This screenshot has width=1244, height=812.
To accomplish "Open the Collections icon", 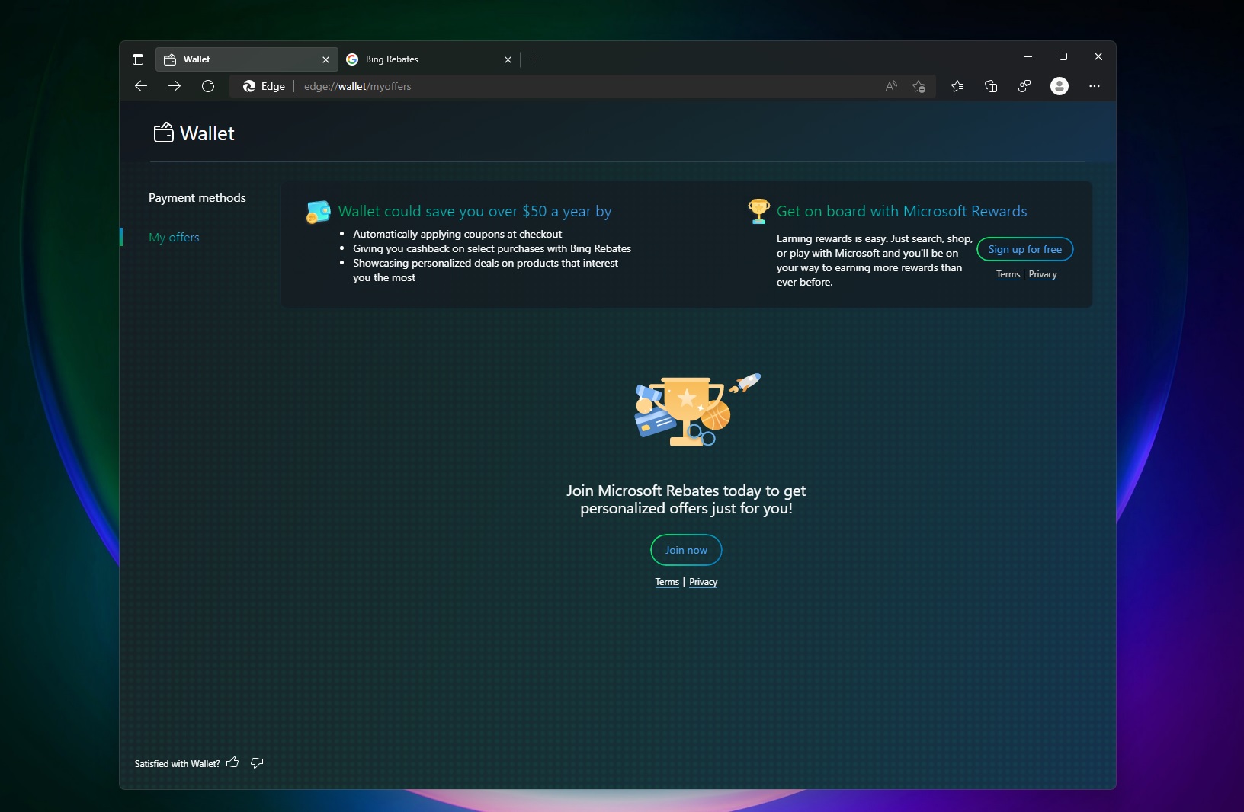I will [x=991, y=86].
